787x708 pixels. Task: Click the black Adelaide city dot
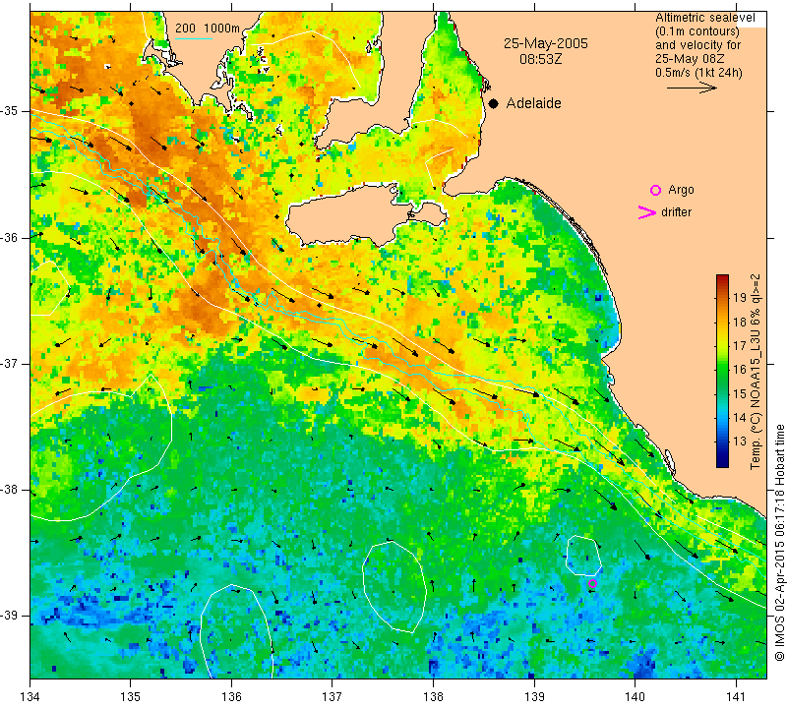pyautogui.click(x=494, y=104)
